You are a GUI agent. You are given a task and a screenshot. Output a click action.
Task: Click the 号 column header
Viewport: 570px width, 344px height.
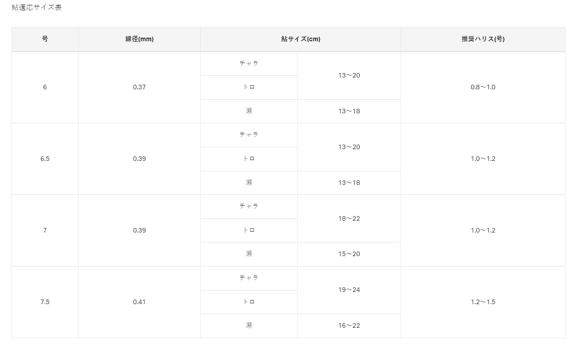tap(45, 39)
